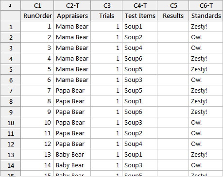
Task: Select the C2-T column header
Action: [x=72, y=5]
